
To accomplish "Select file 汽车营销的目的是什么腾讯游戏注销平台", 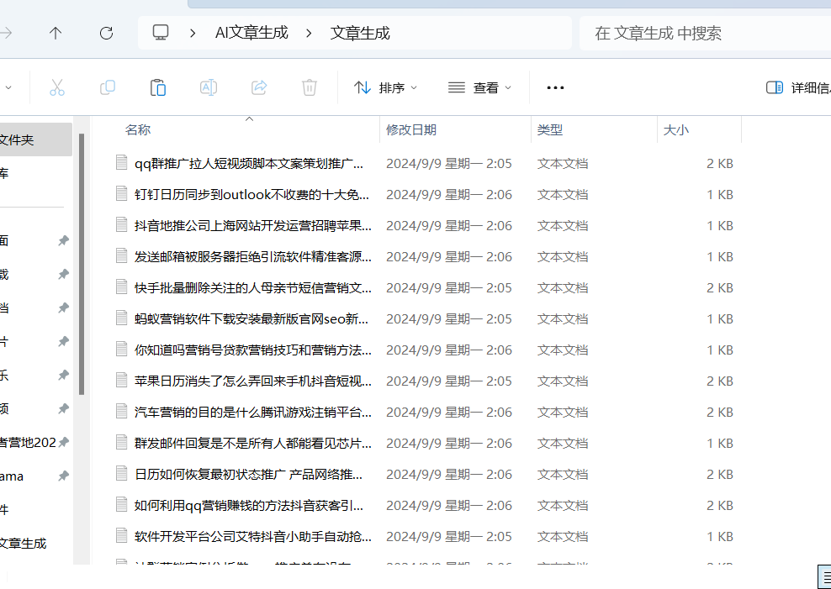I will (x=253, y=413).
